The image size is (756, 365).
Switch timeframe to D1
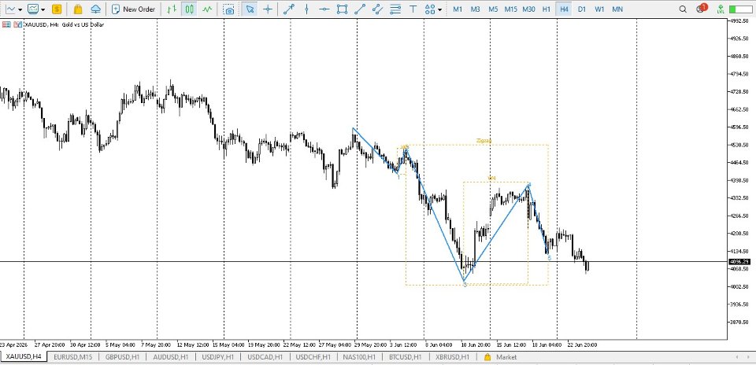(582, 9)
